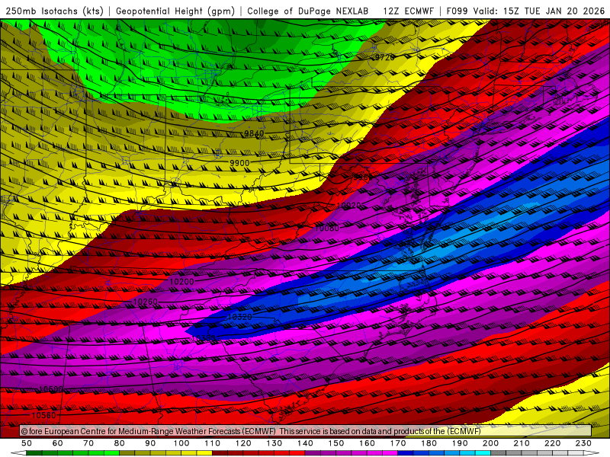Screen dimensions: 610x457
Task: Click the 120 kt legend value
Action: [x=243, y=443]
